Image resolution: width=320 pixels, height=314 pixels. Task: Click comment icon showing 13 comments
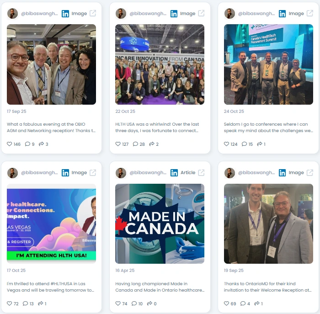[25, 303]
